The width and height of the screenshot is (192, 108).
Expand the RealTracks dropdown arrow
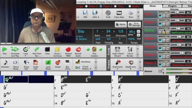[117, 69]
